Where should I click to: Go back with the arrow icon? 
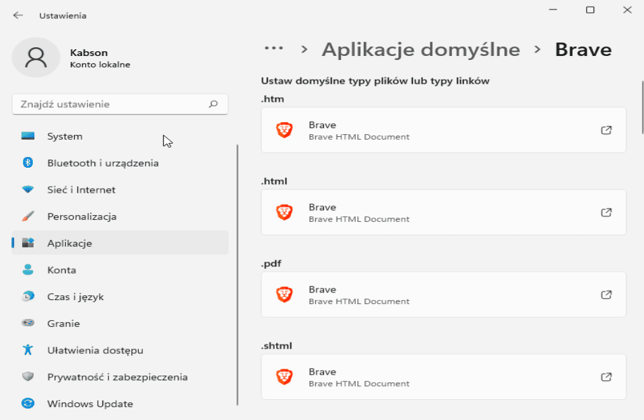18,16
